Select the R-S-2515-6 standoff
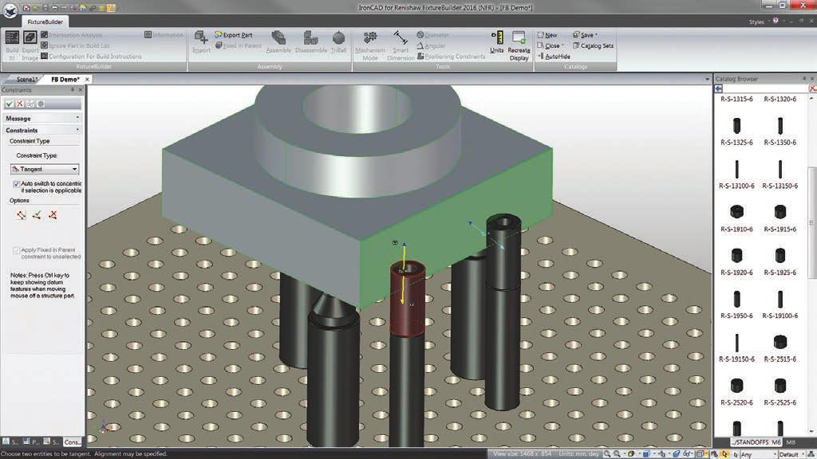817x459 pixels. pyautogui.click(x=780, y=347)
